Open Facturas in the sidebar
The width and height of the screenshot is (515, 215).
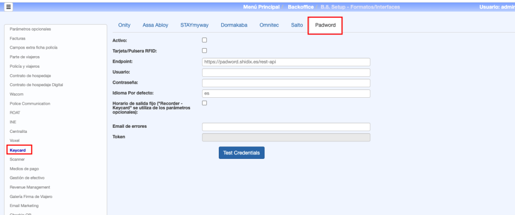click(x=18, y=38)
